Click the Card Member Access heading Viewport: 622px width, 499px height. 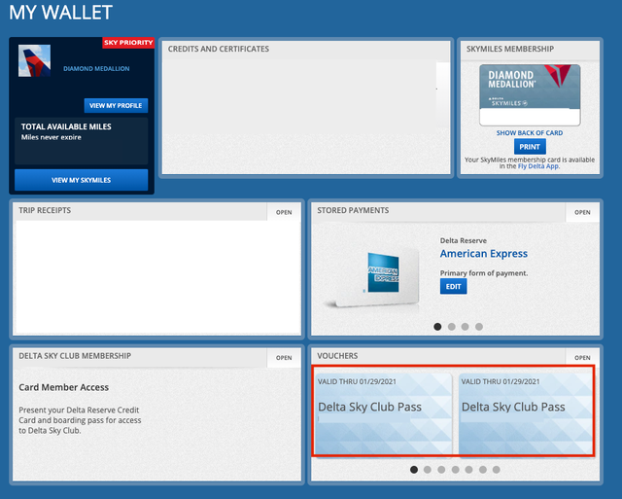point(63,387)
